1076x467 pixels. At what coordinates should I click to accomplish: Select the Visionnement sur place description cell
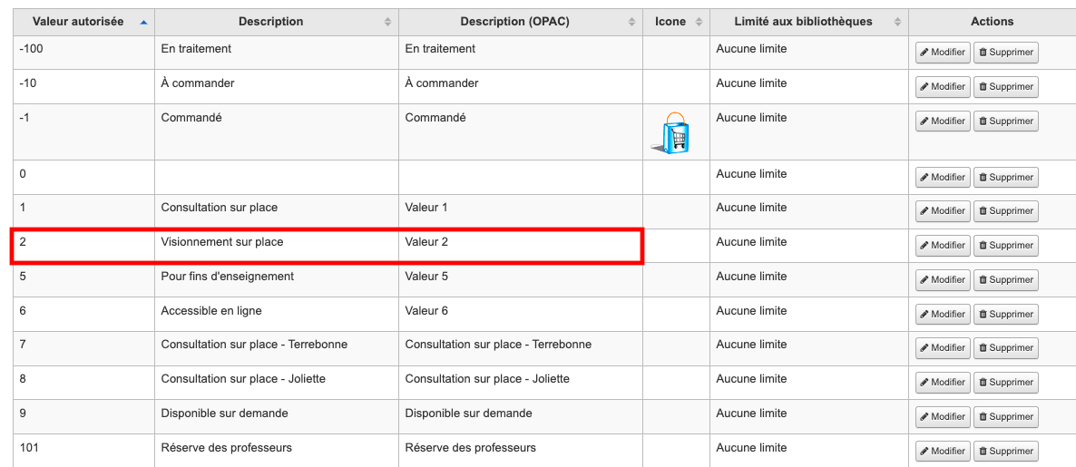point(277,246)
